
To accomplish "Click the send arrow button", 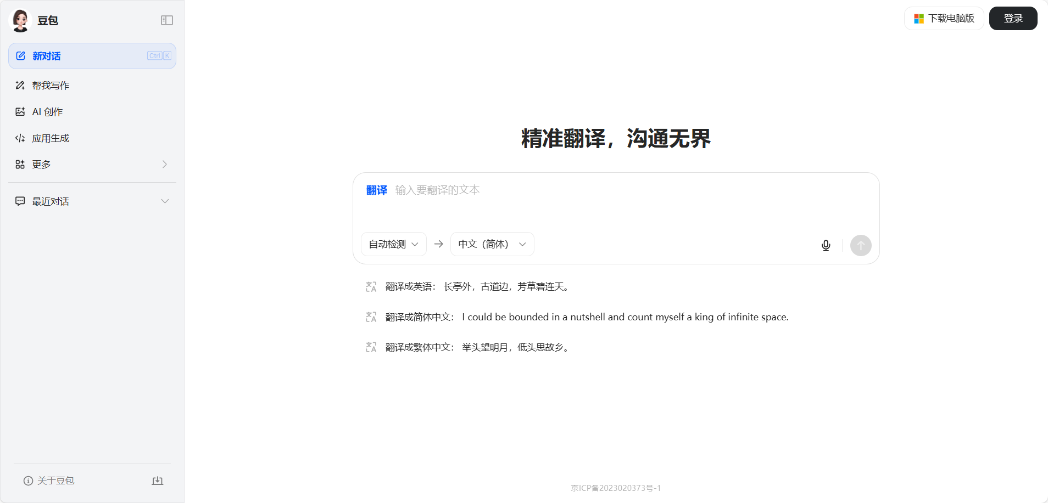I will 861,245.
